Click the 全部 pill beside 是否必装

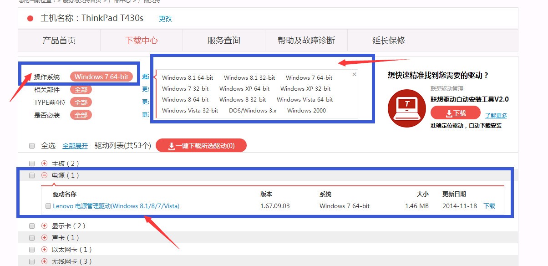[x=81, y=115]
